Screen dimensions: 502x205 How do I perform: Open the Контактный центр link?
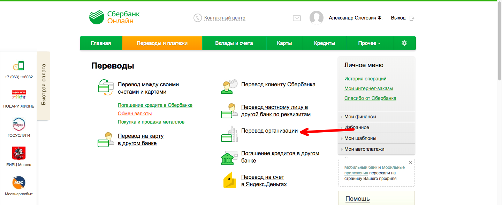pos(225,18)
